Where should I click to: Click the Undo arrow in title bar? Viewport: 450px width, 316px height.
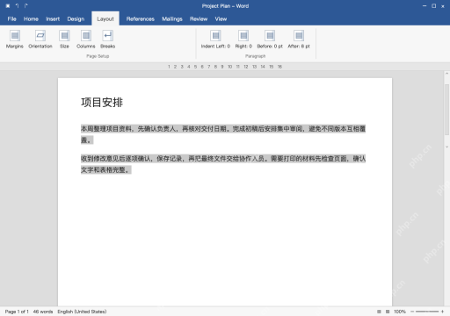tap(17, 6)
